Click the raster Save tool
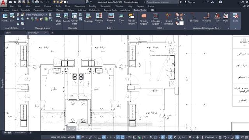249x140 pixels. coord(12,17)
